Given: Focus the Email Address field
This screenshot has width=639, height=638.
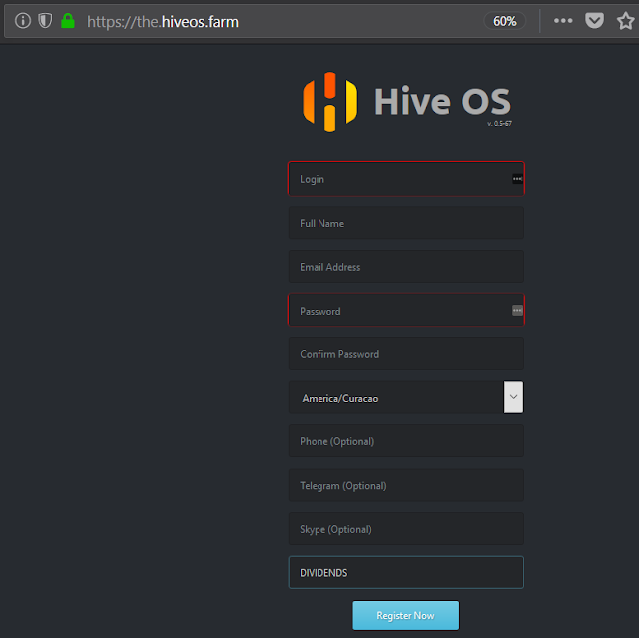Looking at the screenshot, I should pos(406,267).
